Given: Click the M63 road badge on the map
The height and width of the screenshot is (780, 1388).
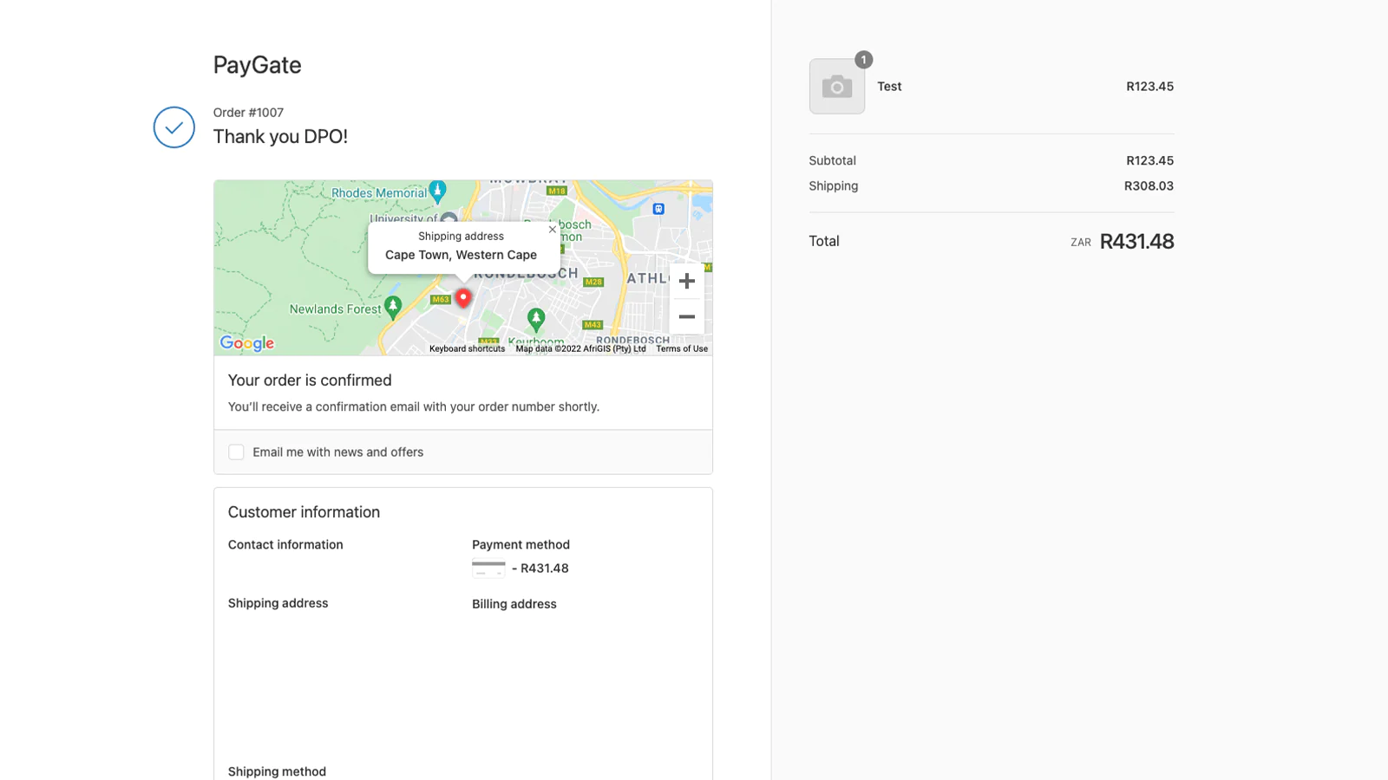Looking at the screenshot, I should [x=441, y=300].
